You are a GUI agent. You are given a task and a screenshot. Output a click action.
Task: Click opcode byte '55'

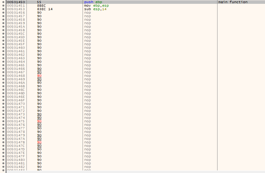point(39,2)
